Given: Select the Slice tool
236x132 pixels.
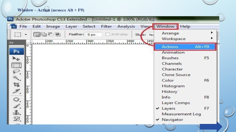Looking at the screenshot, I should pyautogui.click(x=16, y=92).
